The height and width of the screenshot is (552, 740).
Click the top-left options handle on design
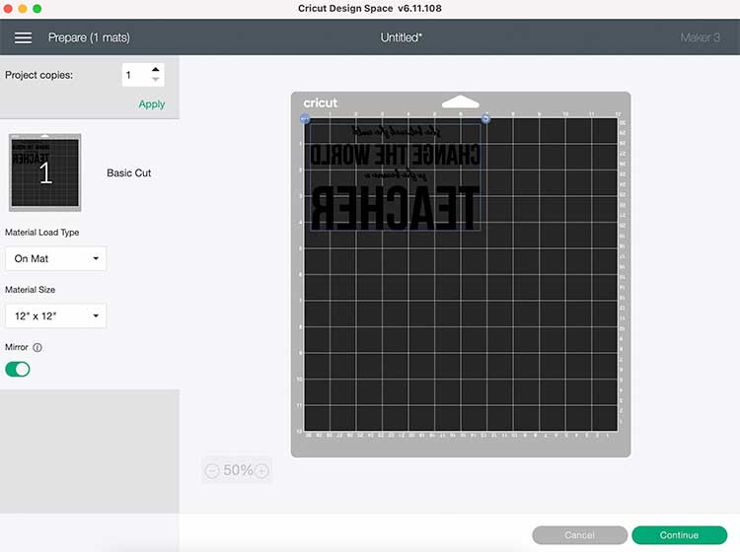[305, 119]
